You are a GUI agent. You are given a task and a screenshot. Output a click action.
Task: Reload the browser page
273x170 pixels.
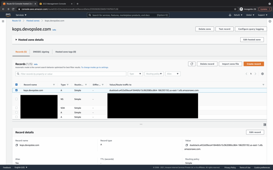pos(13,9)
